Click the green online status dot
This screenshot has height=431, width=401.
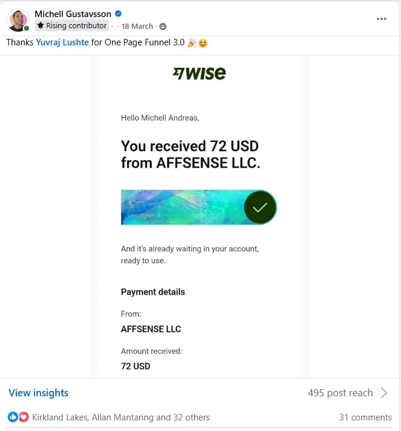[26, 28]
